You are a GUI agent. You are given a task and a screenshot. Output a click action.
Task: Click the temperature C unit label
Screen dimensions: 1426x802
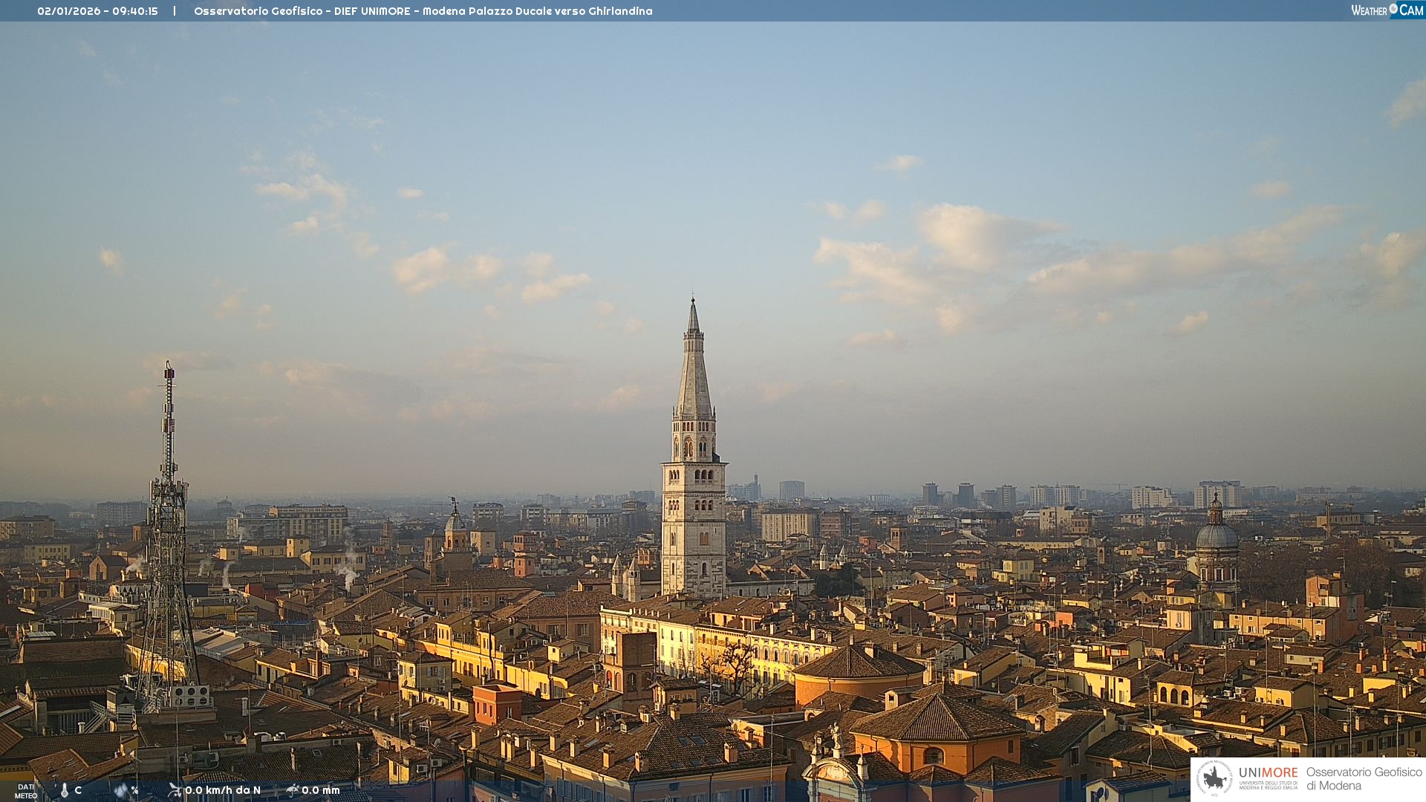78,790
